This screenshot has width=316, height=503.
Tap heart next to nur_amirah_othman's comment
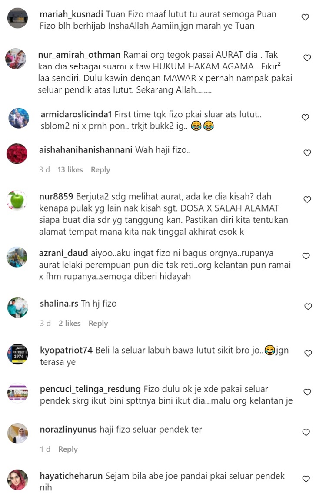pos(307,57)
